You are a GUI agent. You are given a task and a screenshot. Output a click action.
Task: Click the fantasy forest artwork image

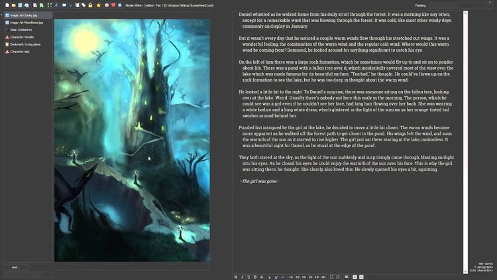(132, 140)
